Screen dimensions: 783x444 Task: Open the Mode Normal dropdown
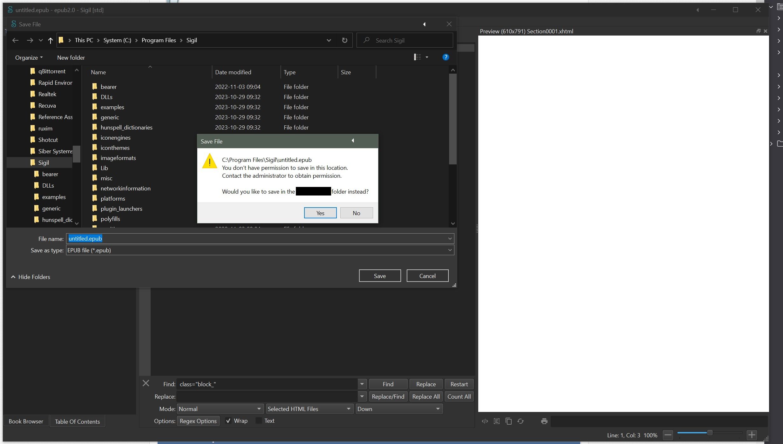pyautogui.click(x=220, y=409)
